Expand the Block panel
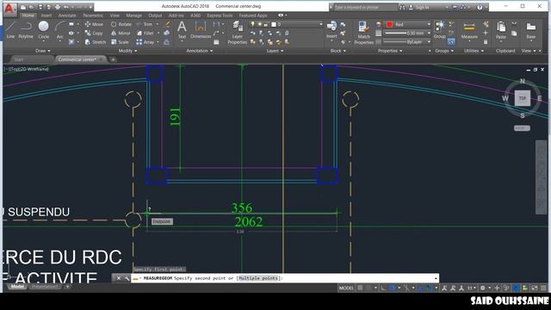551x310 pixels. point(338,51)
